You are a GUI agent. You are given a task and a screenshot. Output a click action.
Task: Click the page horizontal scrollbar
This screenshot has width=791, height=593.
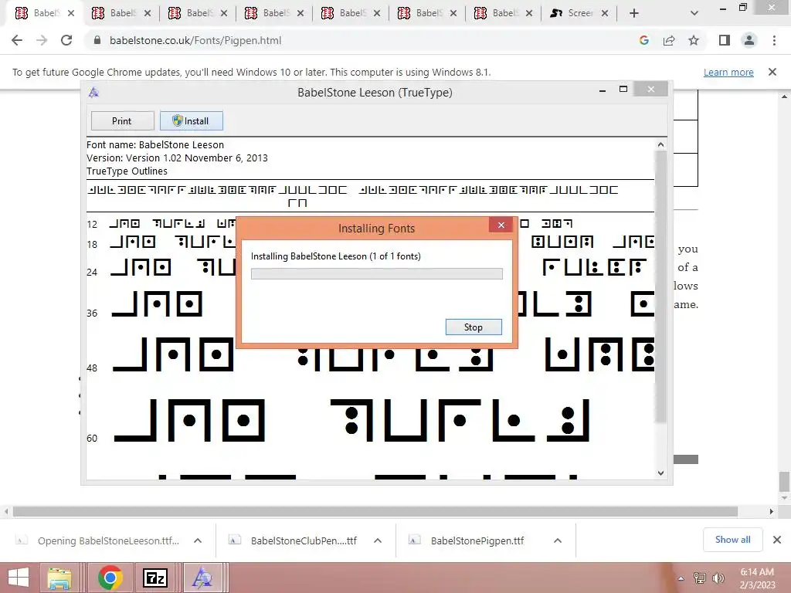[375, 511]
